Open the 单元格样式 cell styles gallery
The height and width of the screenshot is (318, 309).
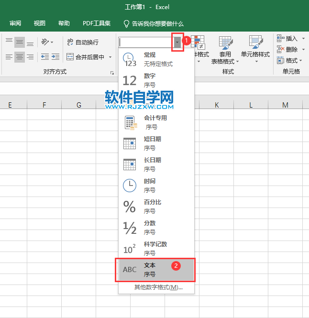point(255,50)
